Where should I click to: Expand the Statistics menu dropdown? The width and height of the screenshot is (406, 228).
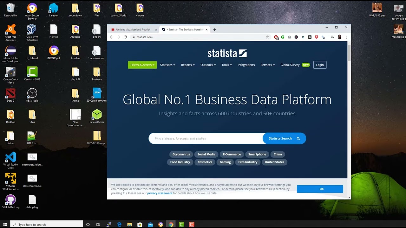[168, 65]
